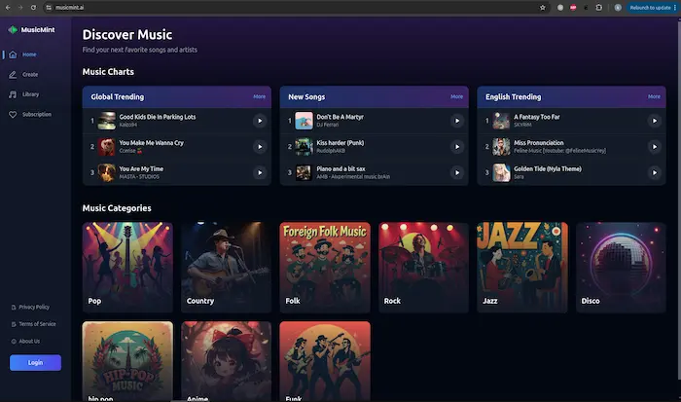Expand More in New Songs chart
The width and height of the screenshot is (681, 402).
pos(456,97)
